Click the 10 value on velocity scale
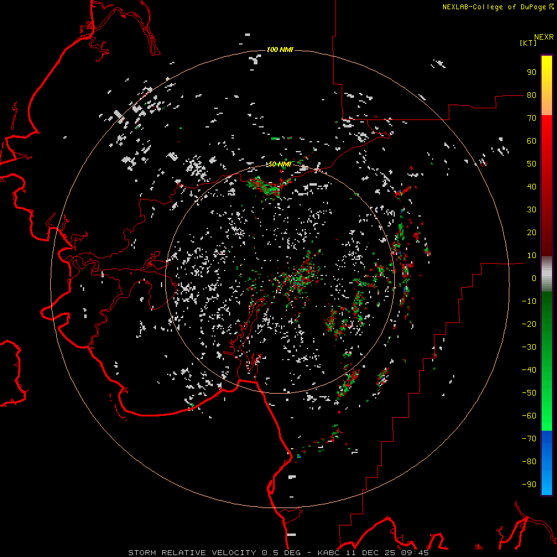This screenshot has height=557, width=557. click(532, 256)
